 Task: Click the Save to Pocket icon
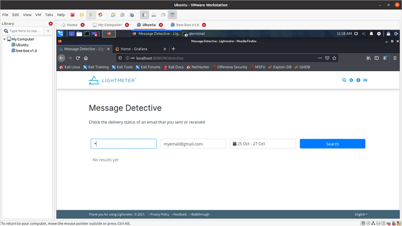(327, 58)
